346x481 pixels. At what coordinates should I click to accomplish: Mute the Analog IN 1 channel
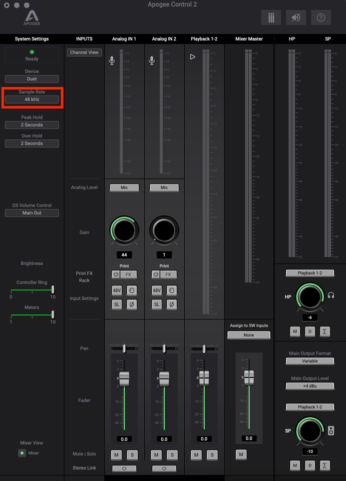116,455
